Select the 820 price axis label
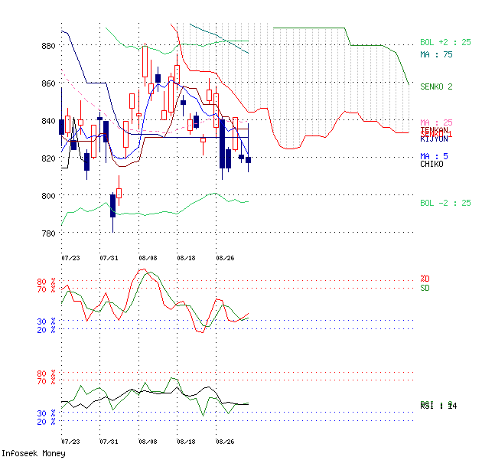This screenshot has width=482, height=470. tap(48, 158)
